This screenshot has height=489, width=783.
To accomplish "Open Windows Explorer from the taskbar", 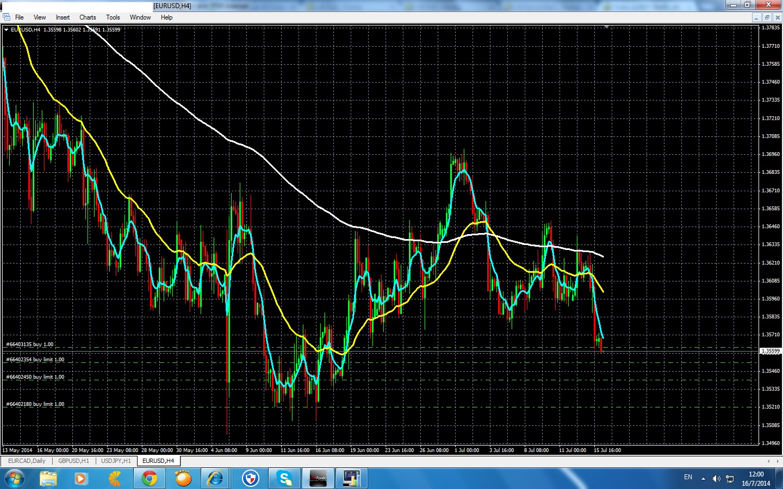I will (48, 479).
